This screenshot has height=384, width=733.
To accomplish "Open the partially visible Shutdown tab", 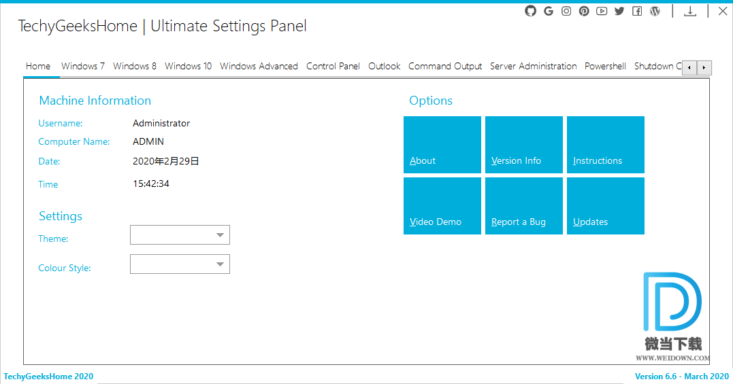I will 657,66.
